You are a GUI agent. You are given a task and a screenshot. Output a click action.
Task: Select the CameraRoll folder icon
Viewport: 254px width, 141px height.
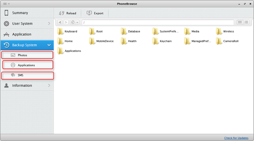pyautogui.click(x=219, y=41)
